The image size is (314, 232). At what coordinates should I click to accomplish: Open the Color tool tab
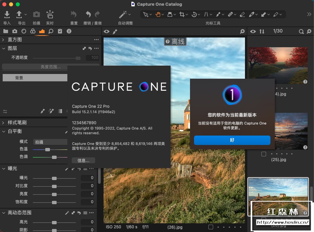33,31
